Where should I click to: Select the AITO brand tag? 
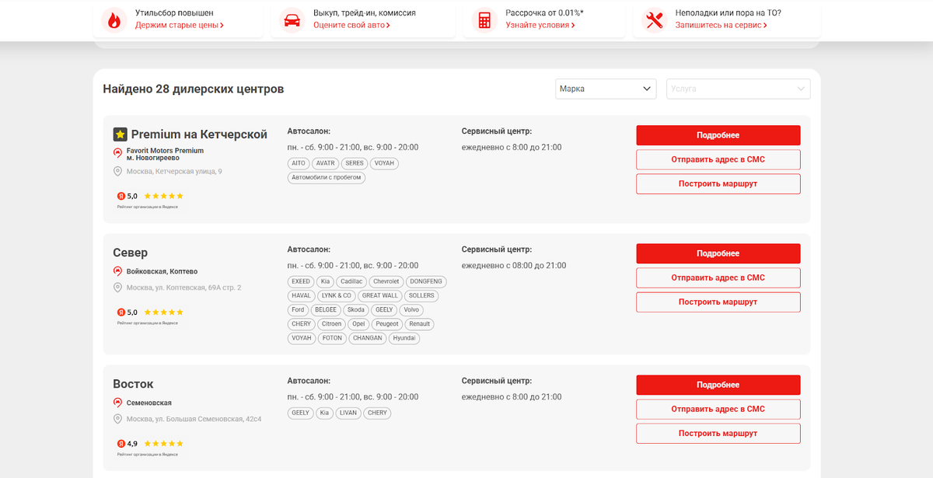[x=299, y=164]
